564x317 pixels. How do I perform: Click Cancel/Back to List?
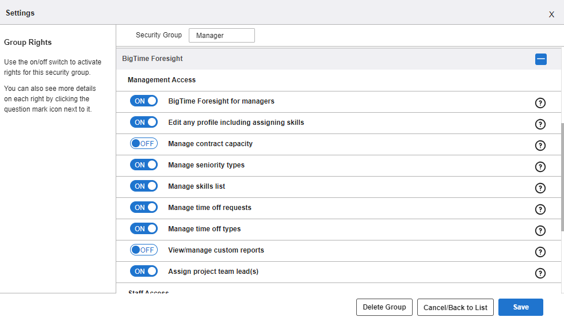[x=455, y=307]
